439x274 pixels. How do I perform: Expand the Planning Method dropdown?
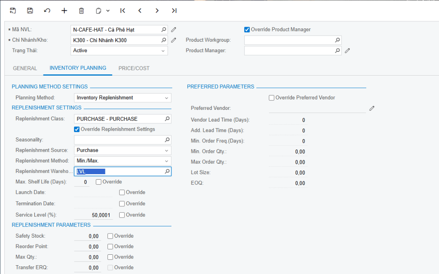tap(166, 98)
